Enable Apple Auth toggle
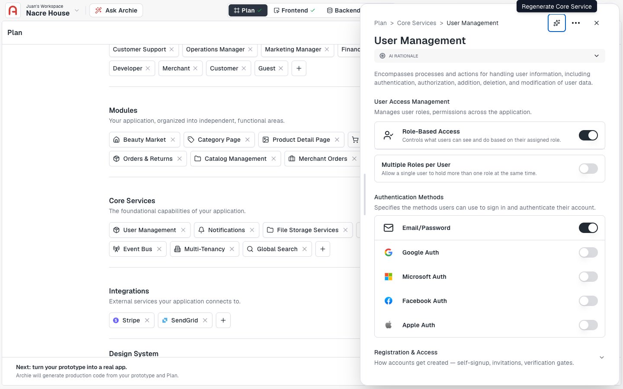The image size is (623, 389). pyautogui.click(x=588, y=325)
